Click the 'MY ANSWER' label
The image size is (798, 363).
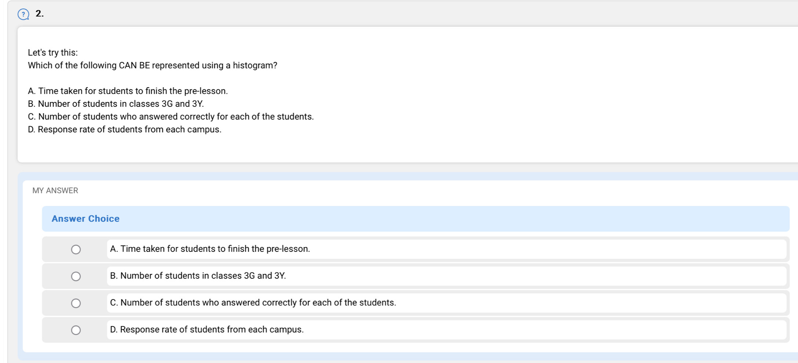55,191
